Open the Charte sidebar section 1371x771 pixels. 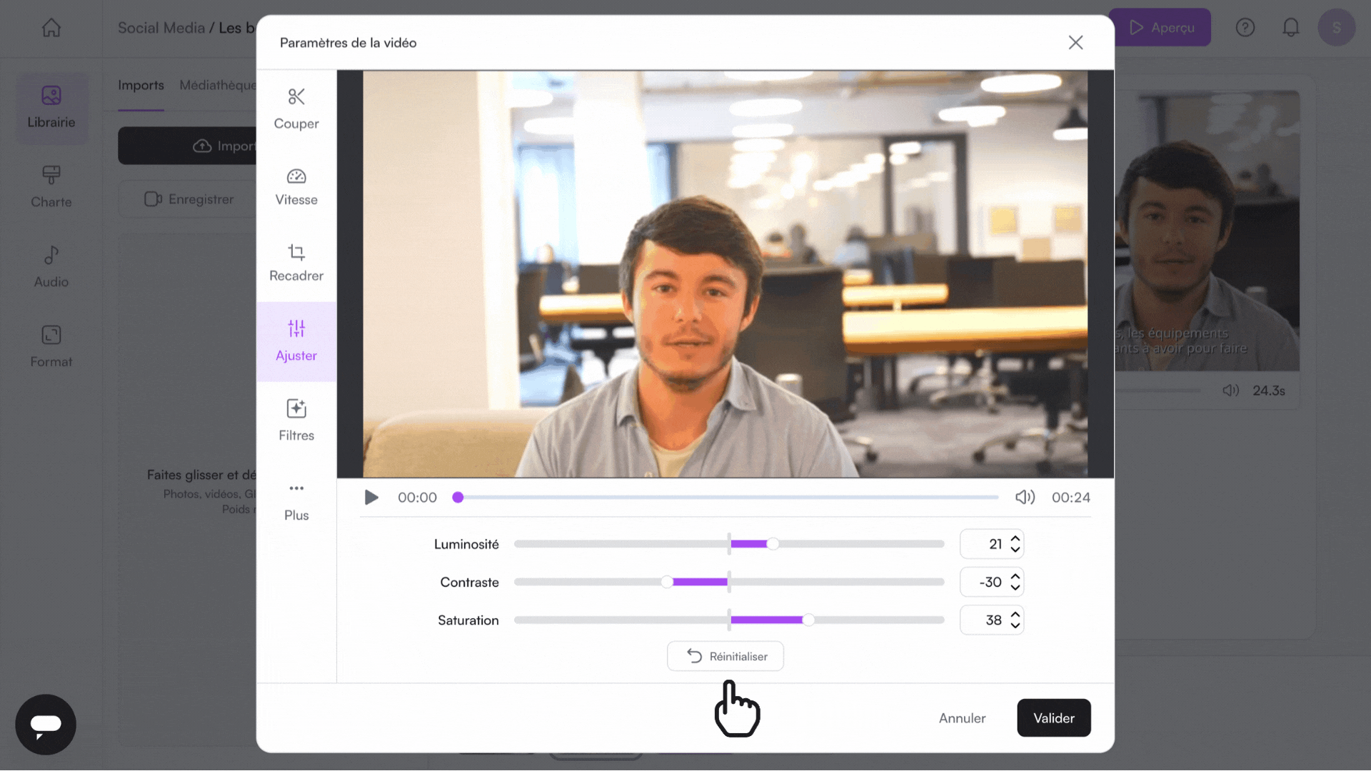51,187
